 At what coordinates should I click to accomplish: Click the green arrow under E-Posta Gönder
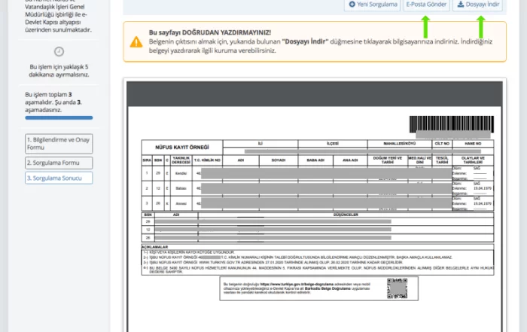click(425, 27)
